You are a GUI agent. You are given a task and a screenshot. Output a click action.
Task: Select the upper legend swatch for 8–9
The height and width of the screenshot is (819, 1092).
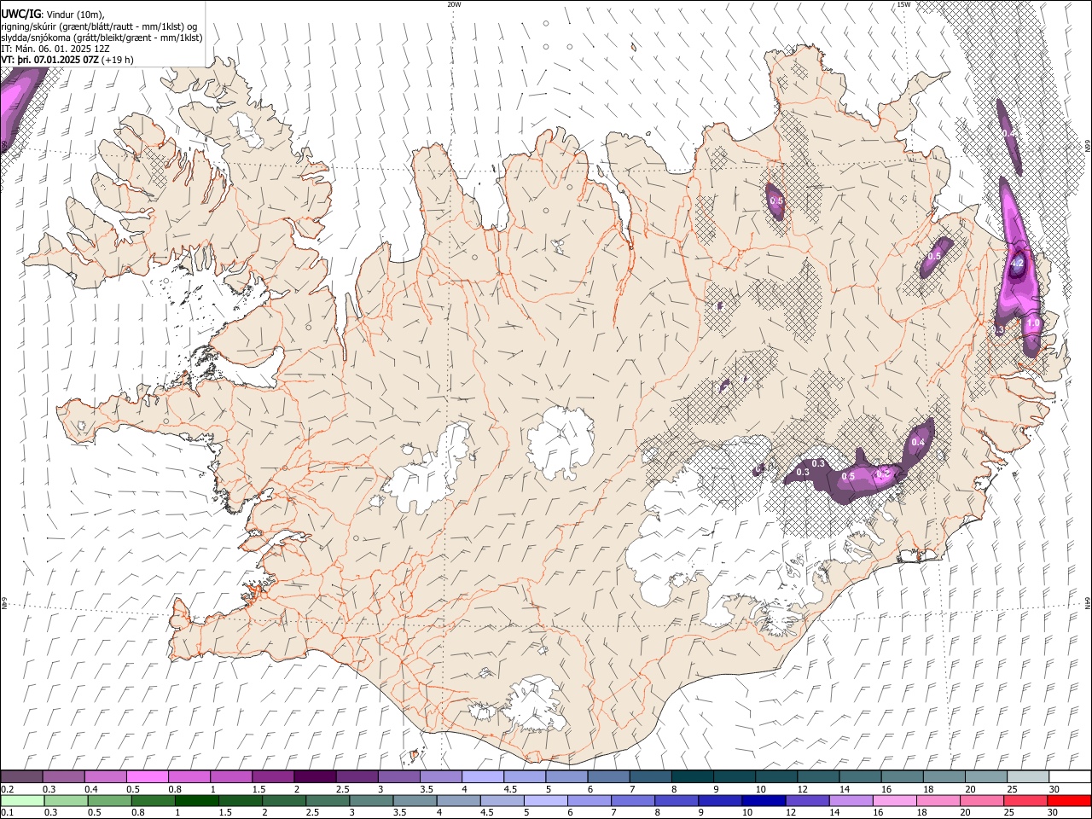692,777
